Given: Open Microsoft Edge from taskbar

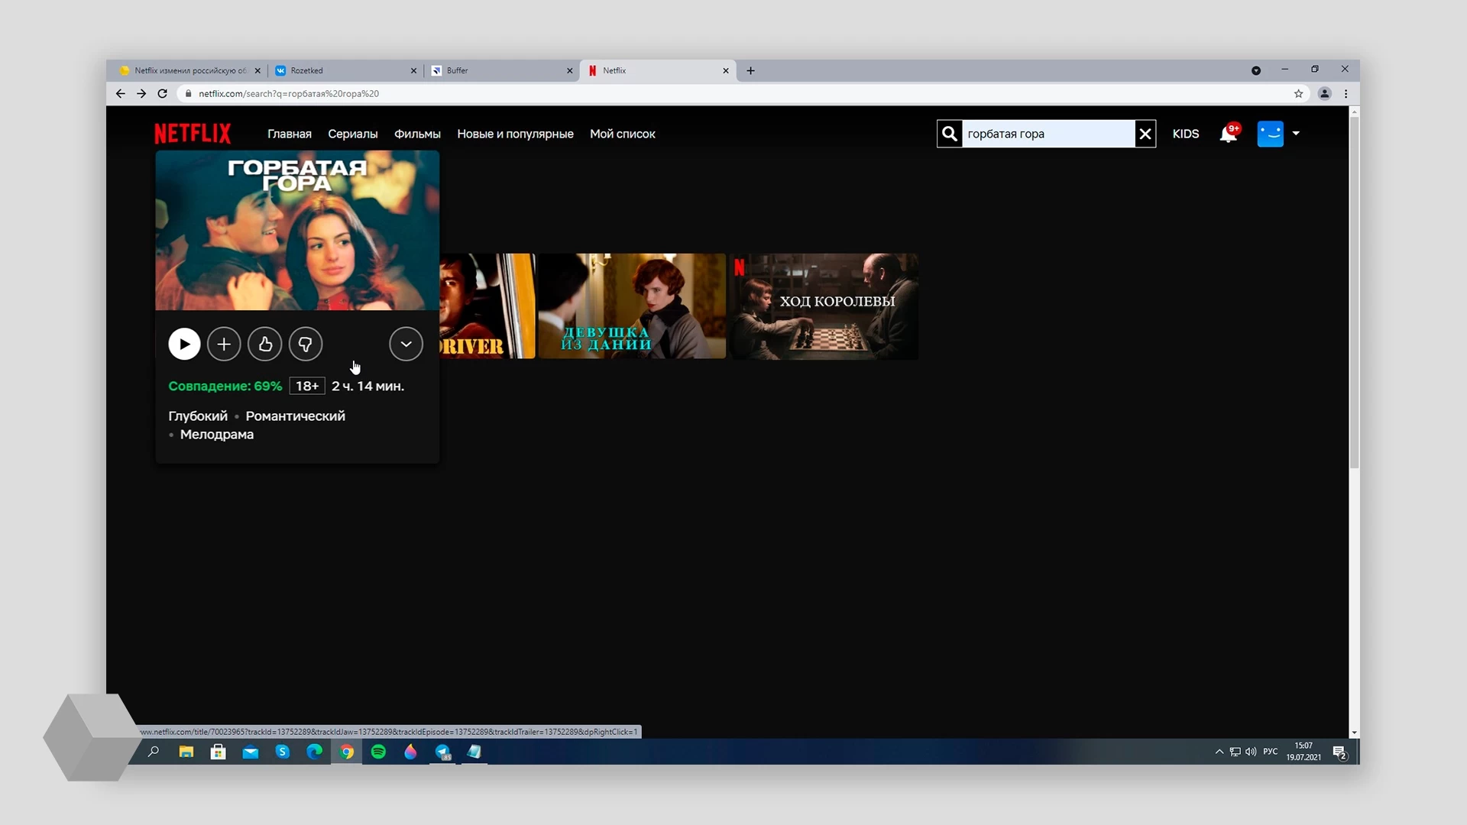Looking at the screenshot, I should tap(315, 752).
